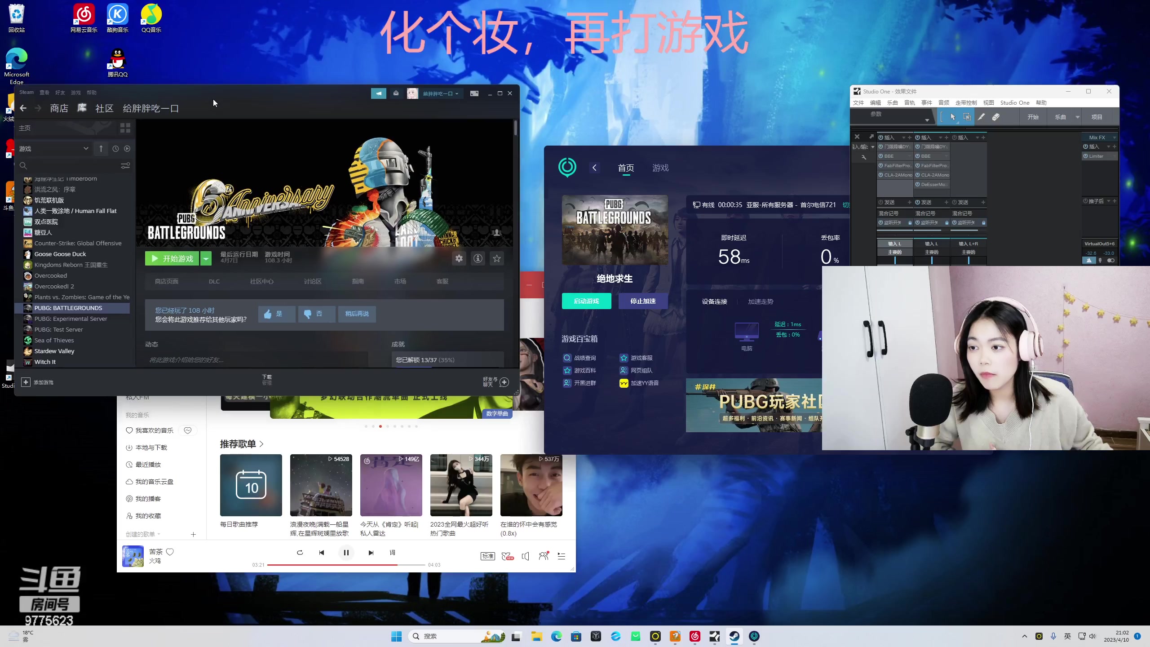Viewport: 1150px width, 647px height.
Task: Open NetEase Cloud Music desktop shortcut
Action: click(84, 18)
